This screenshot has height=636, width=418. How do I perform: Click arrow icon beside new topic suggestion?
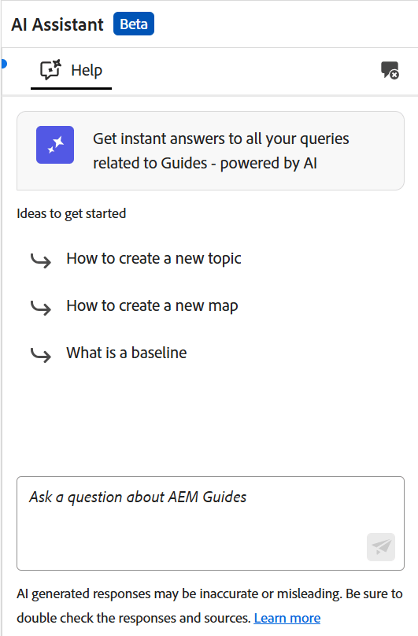tap(41, 261)
